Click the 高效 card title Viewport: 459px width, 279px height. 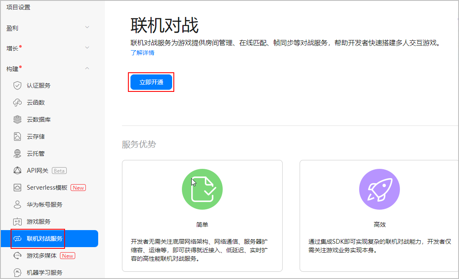pyautogui.click(x=380, y=225)
